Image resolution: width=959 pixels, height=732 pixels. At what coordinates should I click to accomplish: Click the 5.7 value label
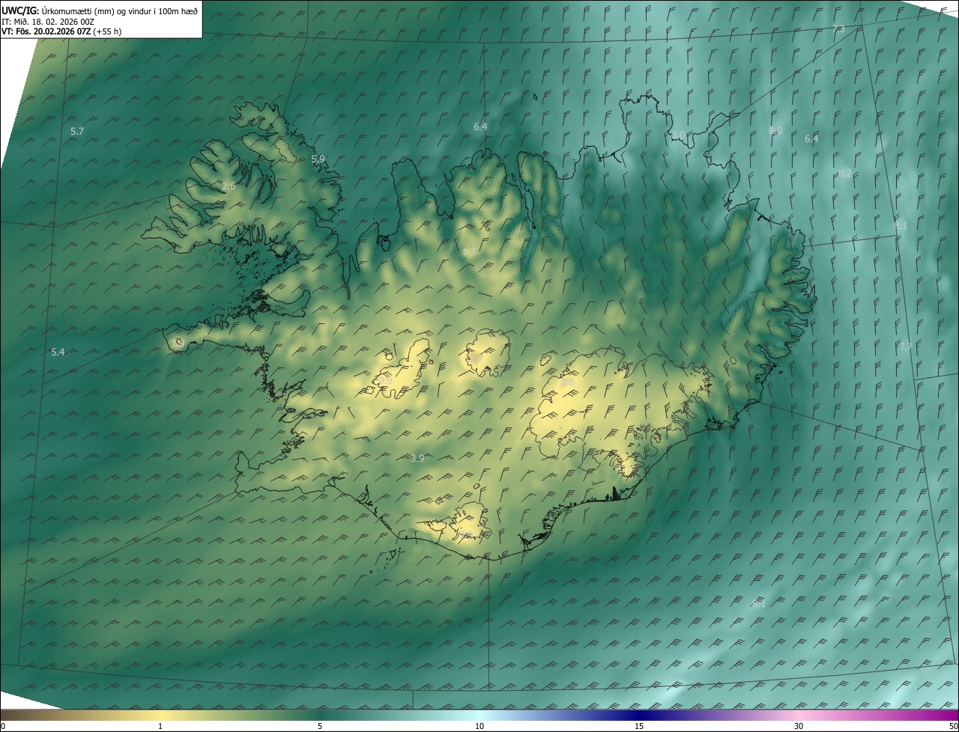tap(77, 132)
